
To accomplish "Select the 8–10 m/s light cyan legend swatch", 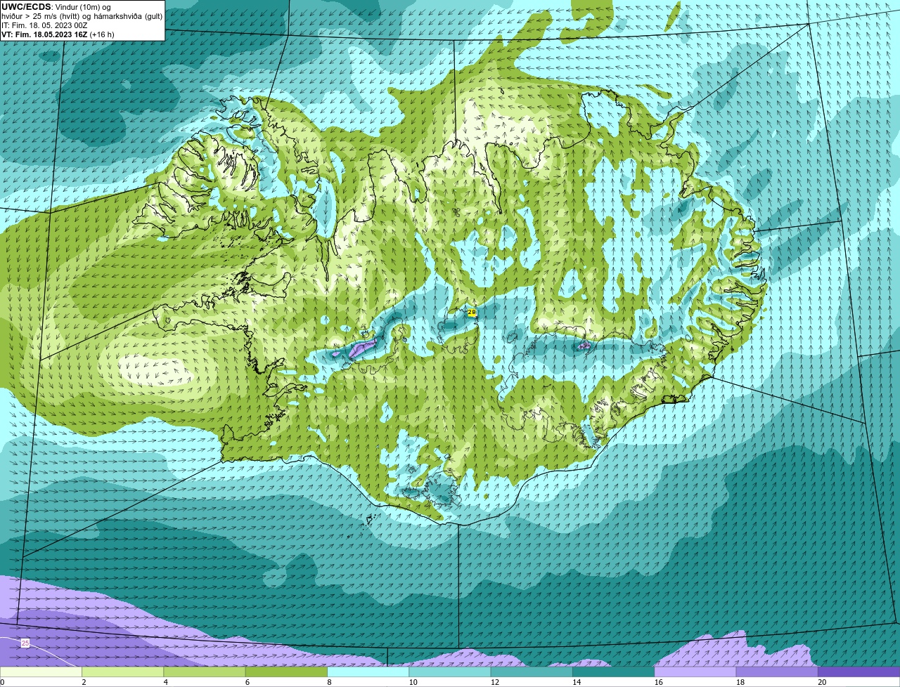I will [368, 672].
